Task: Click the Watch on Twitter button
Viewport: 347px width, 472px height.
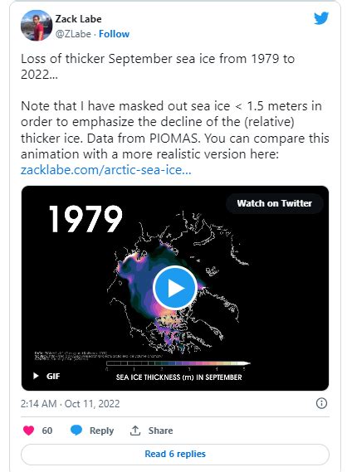Action: pyautogui.click(x=275, y=203)
